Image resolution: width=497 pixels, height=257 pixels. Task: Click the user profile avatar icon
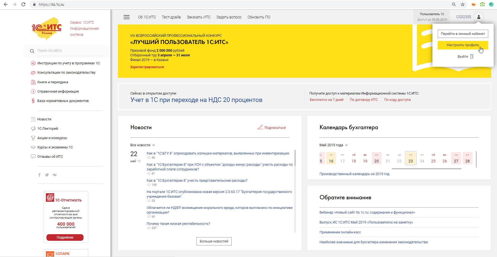pos(479,17)
